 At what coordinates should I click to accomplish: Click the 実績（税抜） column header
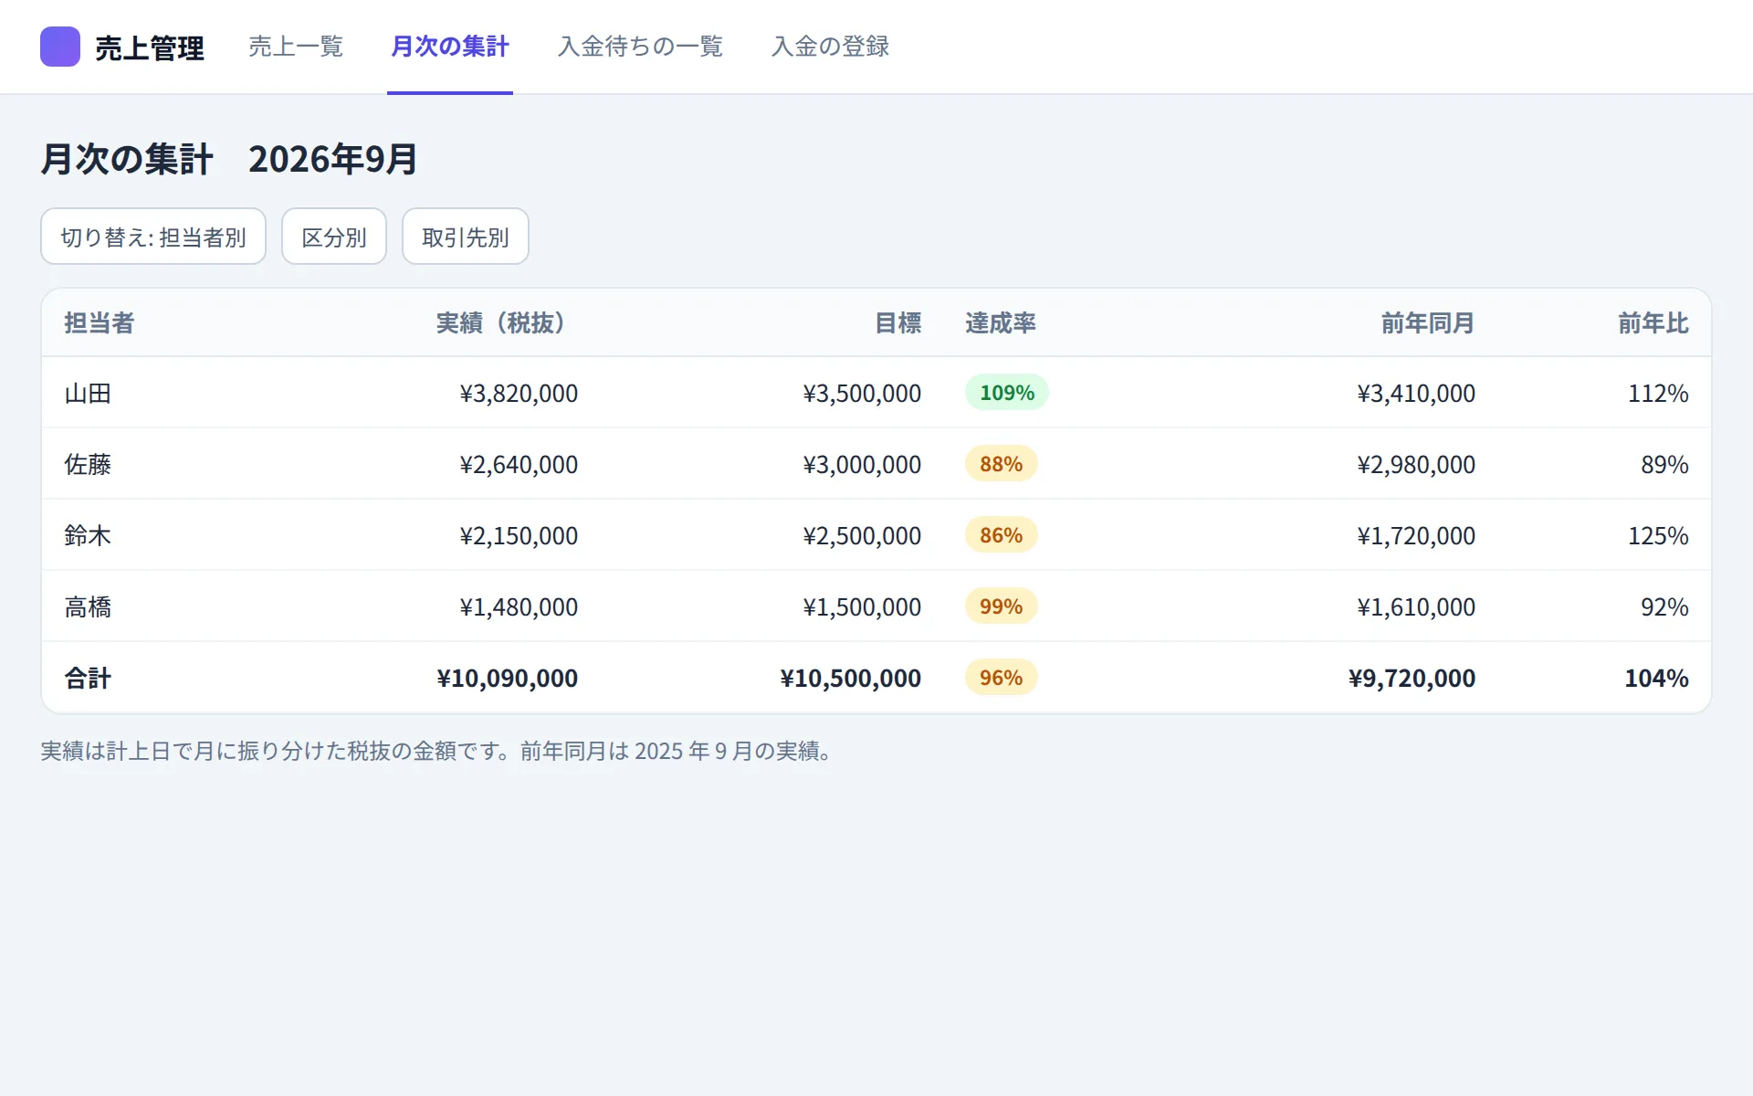tap(507, 323)
